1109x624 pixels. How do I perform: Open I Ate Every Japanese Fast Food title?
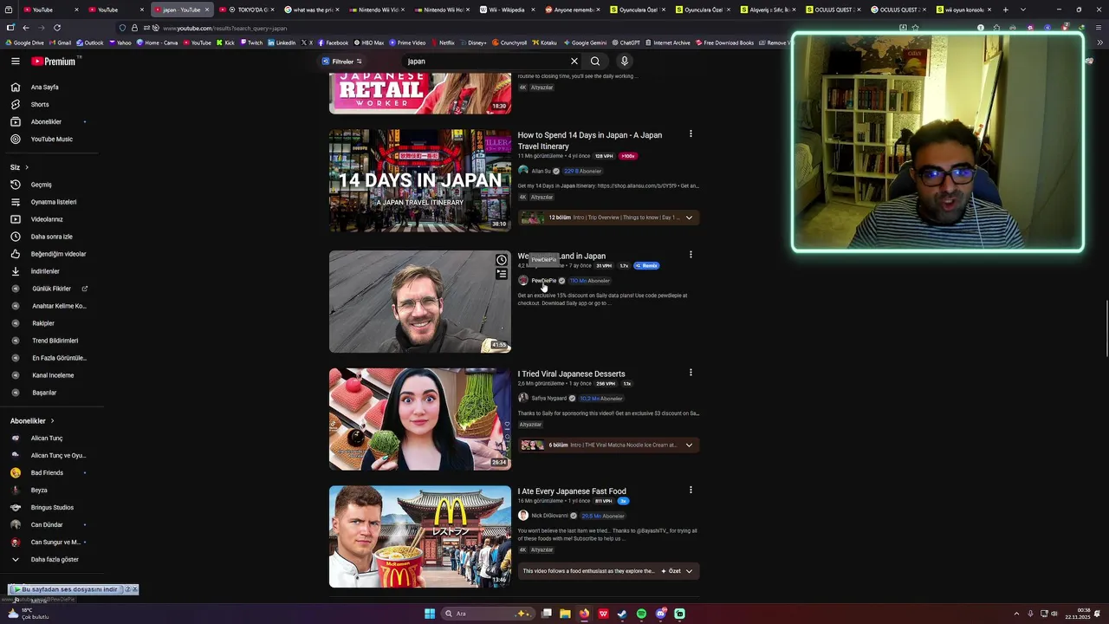coord(572,491)
